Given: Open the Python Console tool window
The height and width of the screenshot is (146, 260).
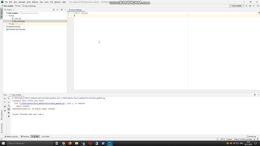Looking at the screenshot, I should coord(11,137).
